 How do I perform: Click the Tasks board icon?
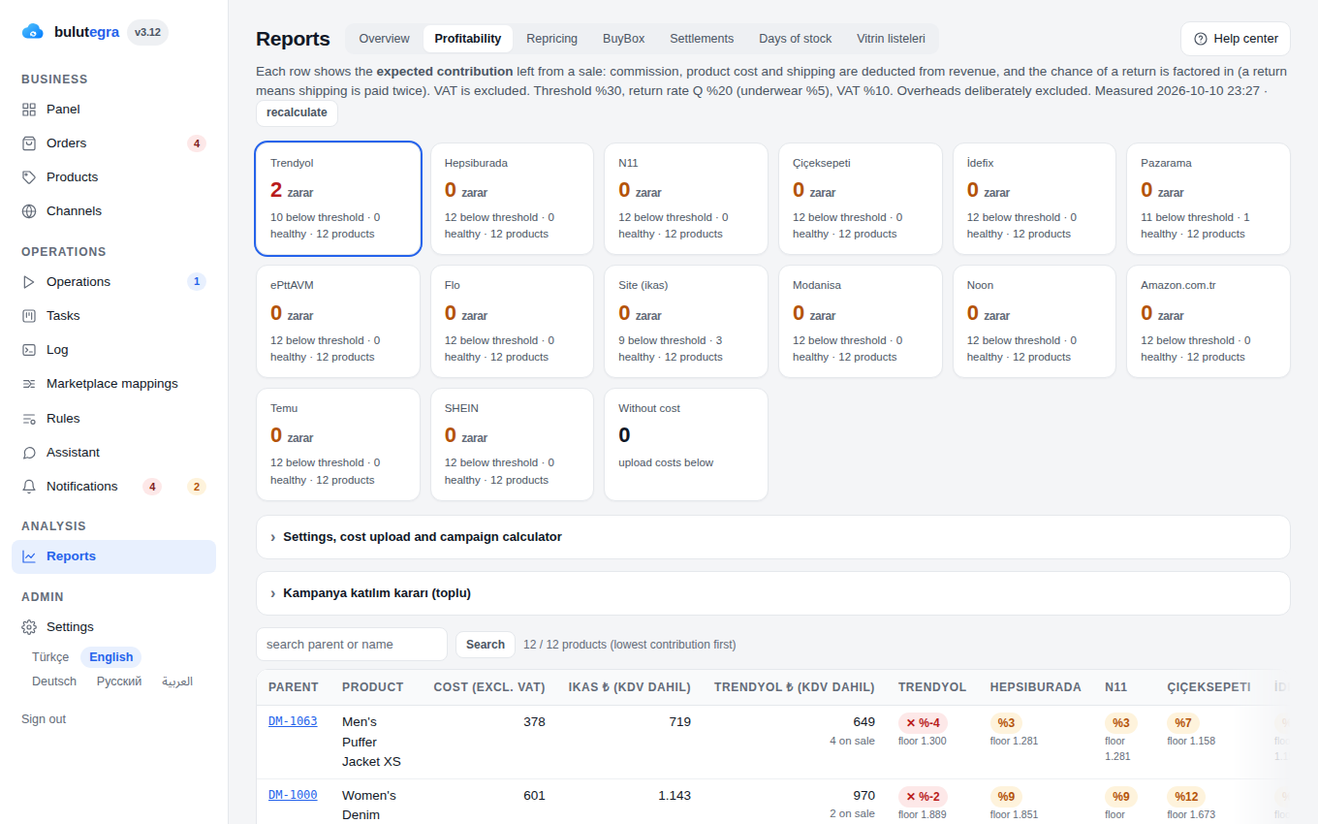(x=29, y=316)
